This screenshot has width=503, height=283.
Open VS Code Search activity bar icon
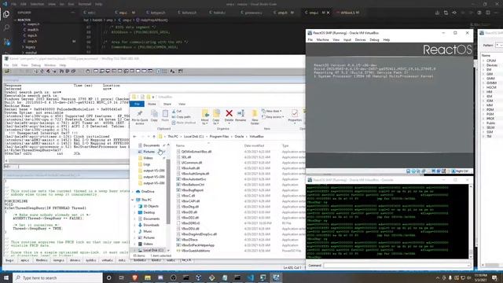click(6, 28)
